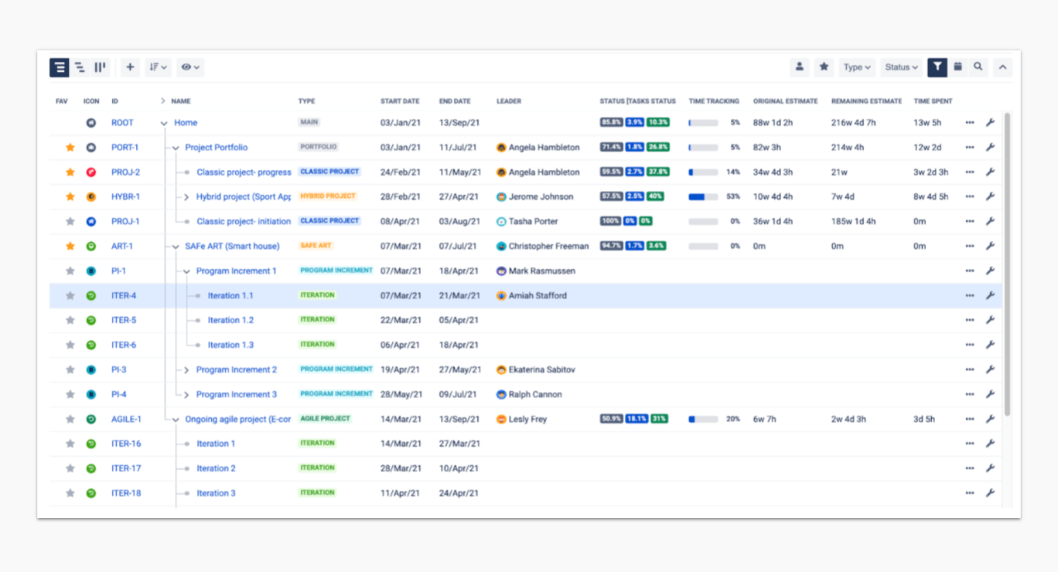Screen dimensions: 1058x572
Task: Expand the Program Increment 2 node
Action: [x=186, y=370]
